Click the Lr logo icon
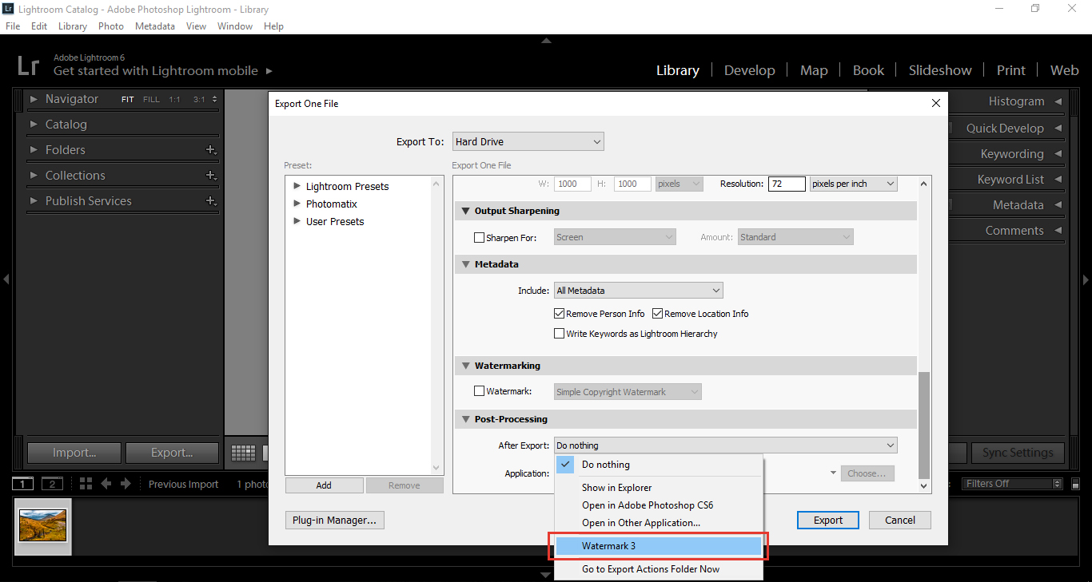This screenshot has height=582, width=1092. [28, 65]
